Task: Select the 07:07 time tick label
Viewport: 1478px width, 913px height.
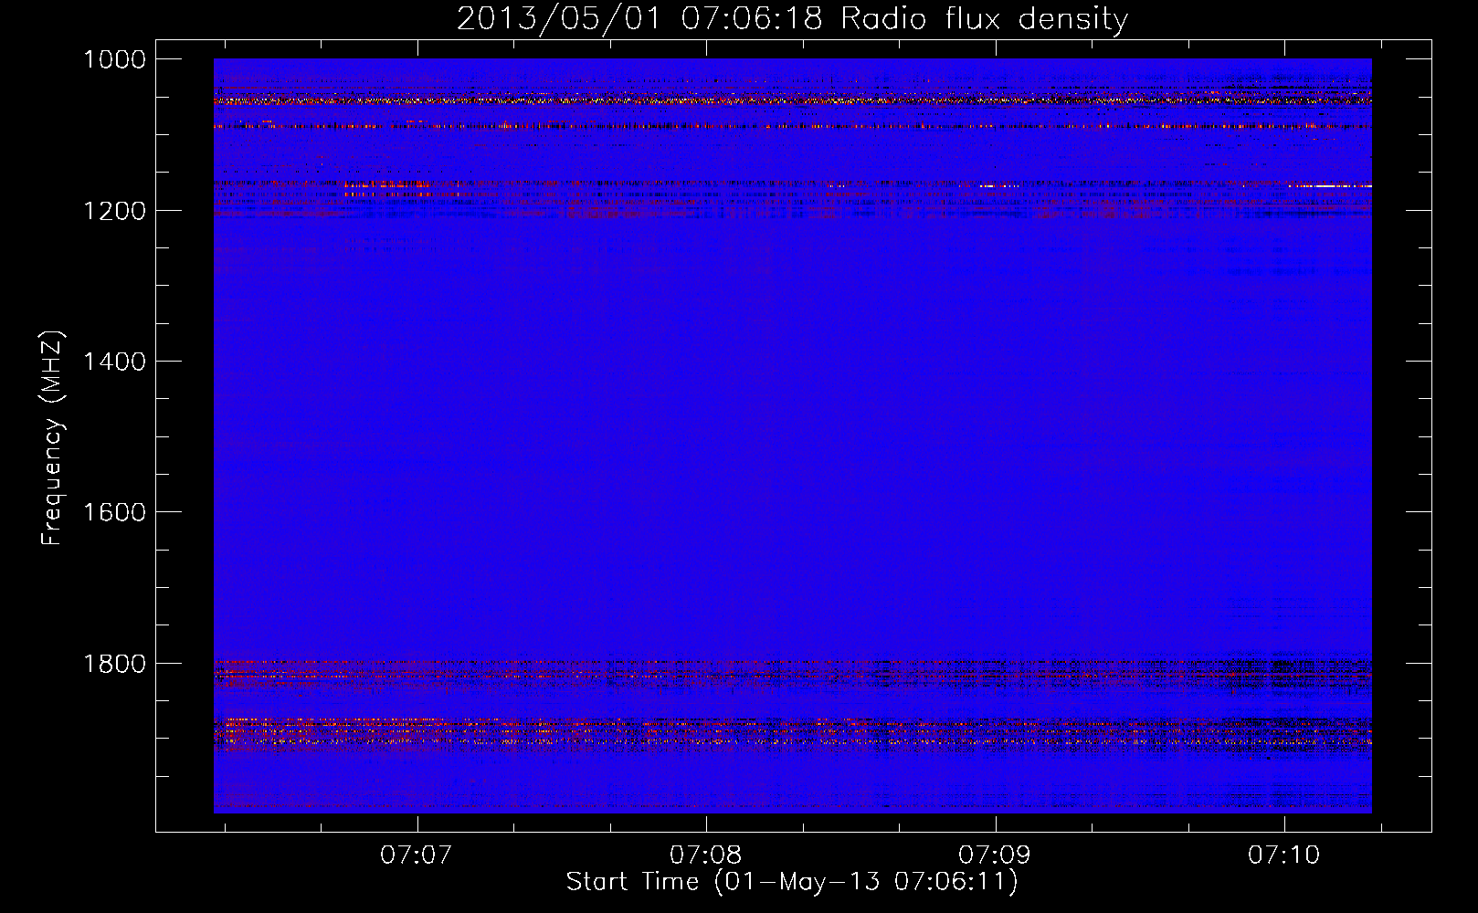Action: [x=417, y=855]
